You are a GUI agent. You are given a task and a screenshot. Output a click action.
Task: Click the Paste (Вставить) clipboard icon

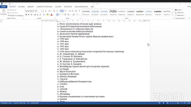tap(4, 11)
